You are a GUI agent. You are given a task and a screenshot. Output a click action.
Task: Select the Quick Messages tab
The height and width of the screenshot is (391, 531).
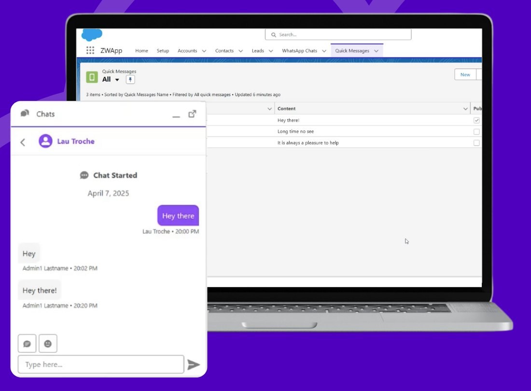coord(352,51)
